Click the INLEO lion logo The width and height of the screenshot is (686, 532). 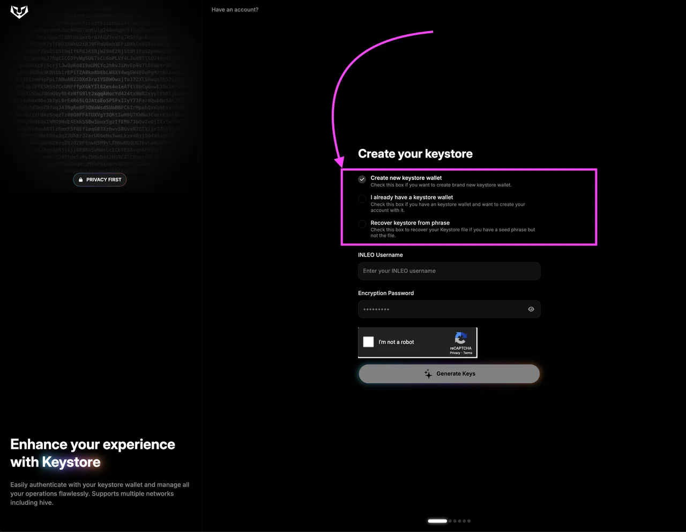pyautogui.click(x=19, y=11)
